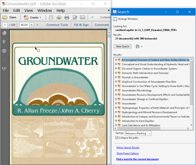196x165 pixels.
Task: Open the zoom percentage dropdown arrow
Action: pyautogui.click(x=32, y=25)
